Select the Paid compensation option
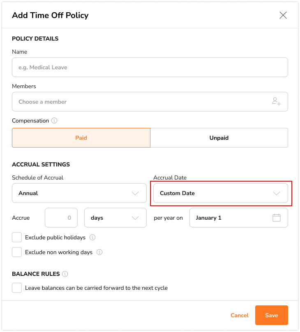Screen dimensions: 300x332 81,138
